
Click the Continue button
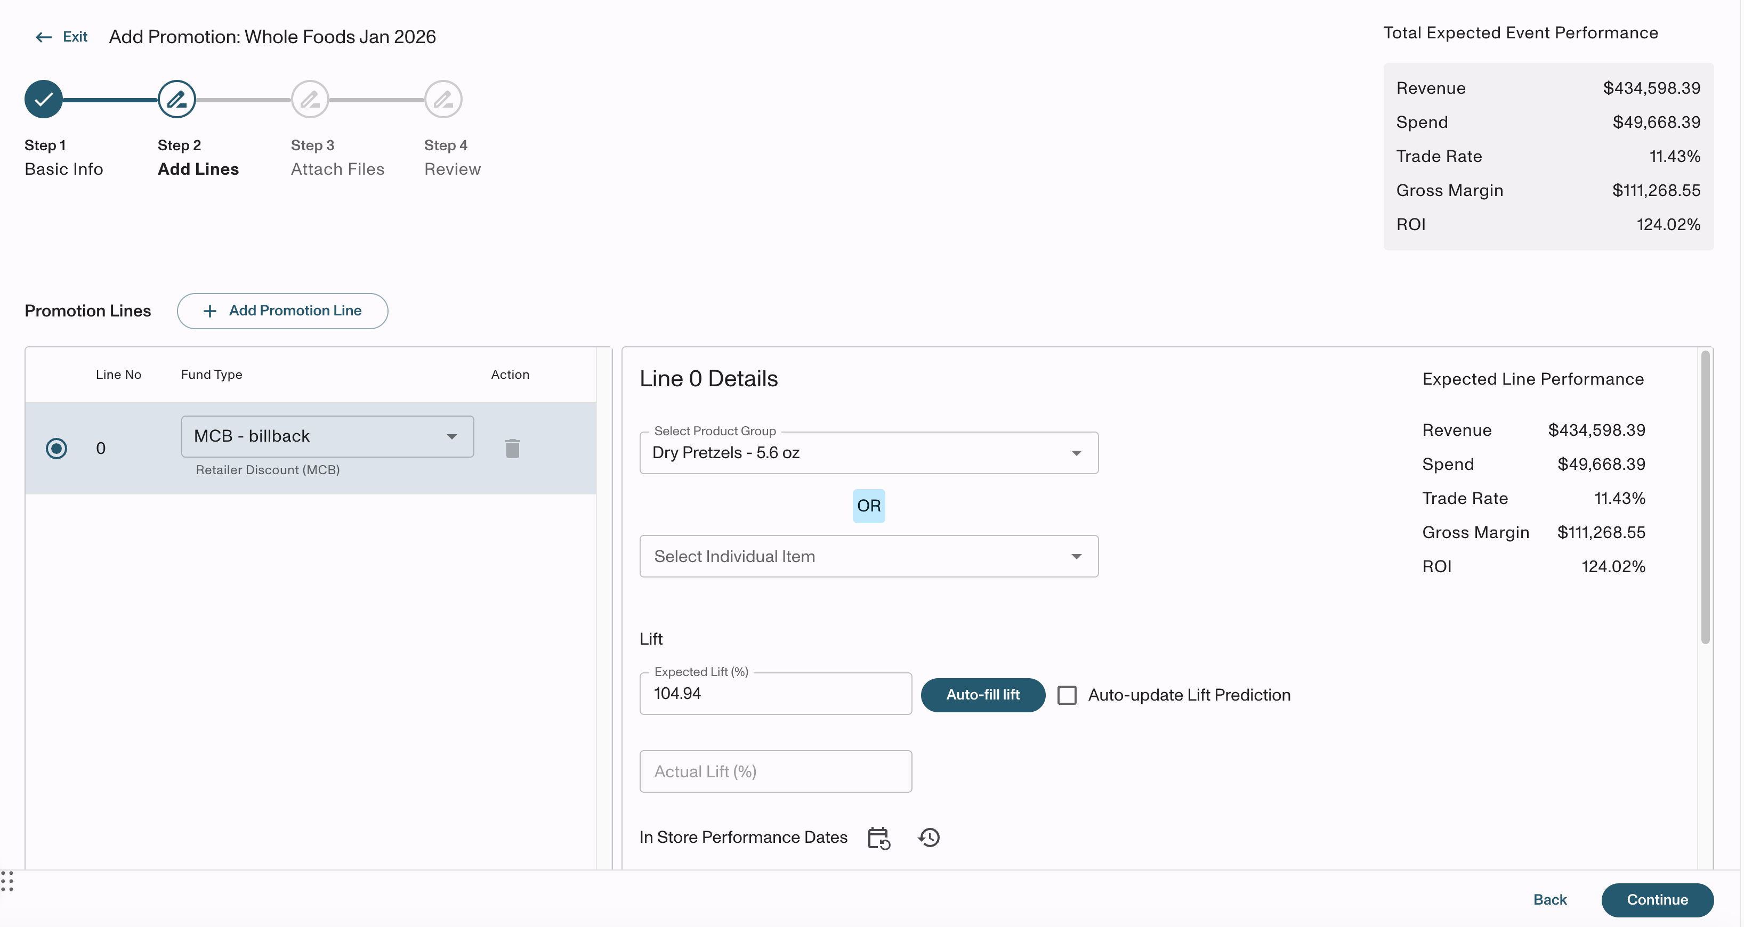[1657, 899]
